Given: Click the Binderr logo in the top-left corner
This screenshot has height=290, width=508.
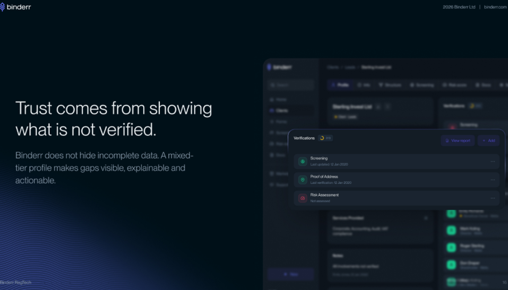Looking at the screenshot, I should pos(16,7).
